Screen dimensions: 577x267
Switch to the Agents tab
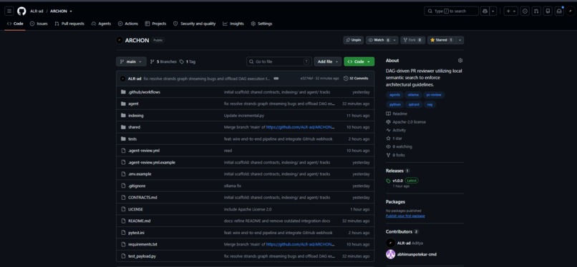tap(101, 24)
